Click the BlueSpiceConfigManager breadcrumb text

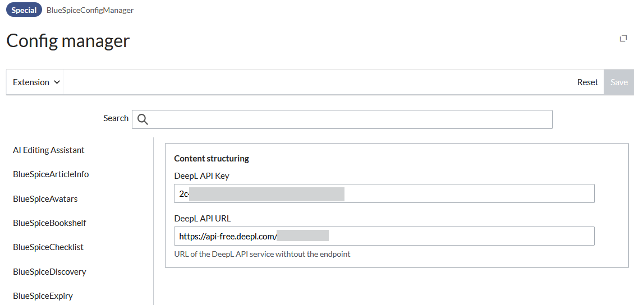(90, 10)
